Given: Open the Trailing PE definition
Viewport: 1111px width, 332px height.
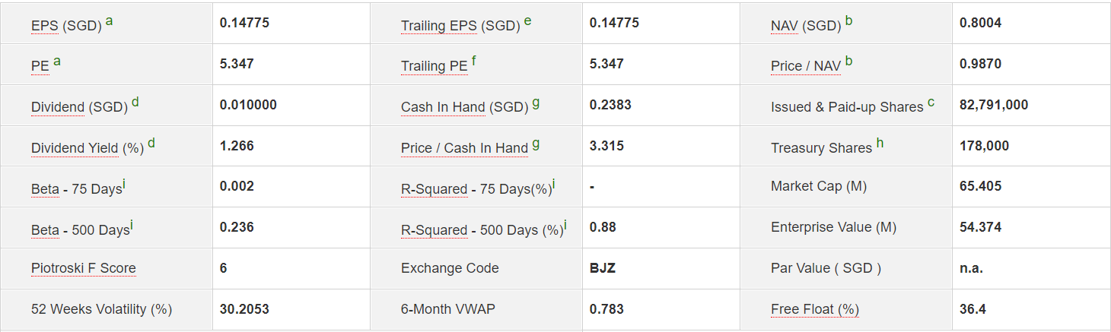Looking at the screenshot, I should [434, 66].
